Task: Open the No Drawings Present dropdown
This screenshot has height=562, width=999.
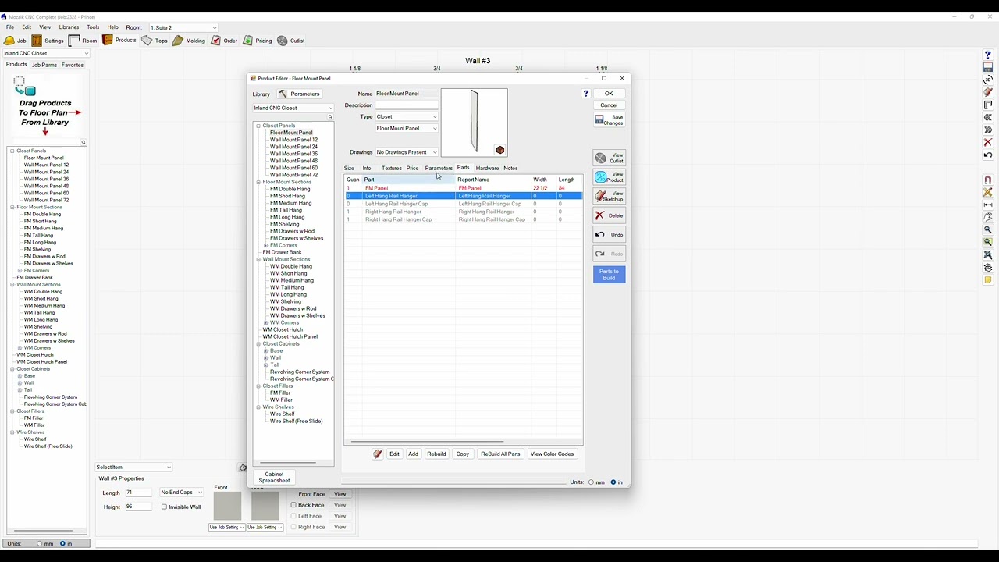Action: tap(407, 152)
